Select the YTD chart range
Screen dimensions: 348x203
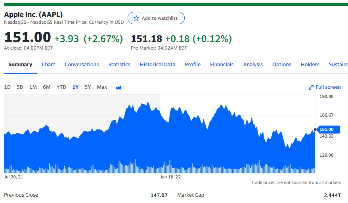pos(61,87)
